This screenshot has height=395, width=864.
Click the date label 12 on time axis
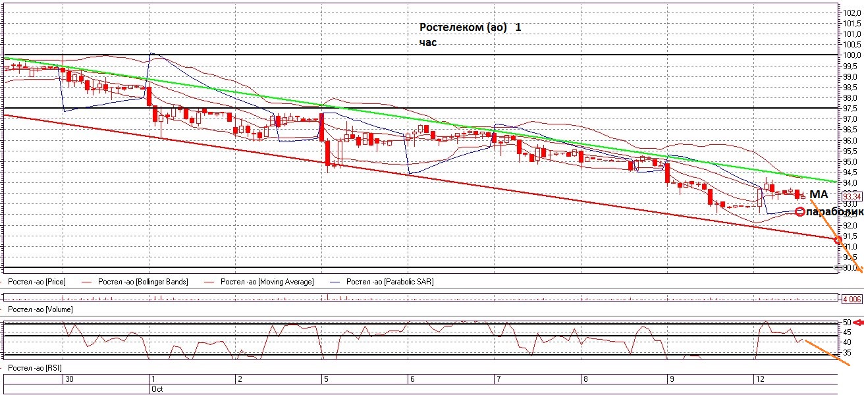click(759, 379)
